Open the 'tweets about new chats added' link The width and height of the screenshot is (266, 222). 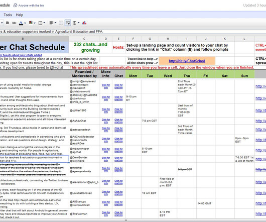coord(21,55)
